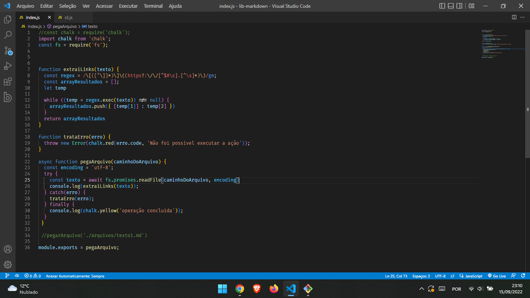Open the Run and Debug view
Image resolution: width=530 pixels, height=298 pixels.
point(8,66)
